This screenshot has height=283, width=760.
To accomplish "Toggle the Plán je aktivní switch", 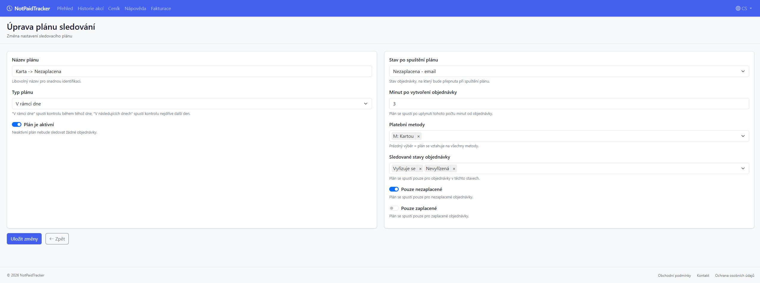I will click(17, 124).
